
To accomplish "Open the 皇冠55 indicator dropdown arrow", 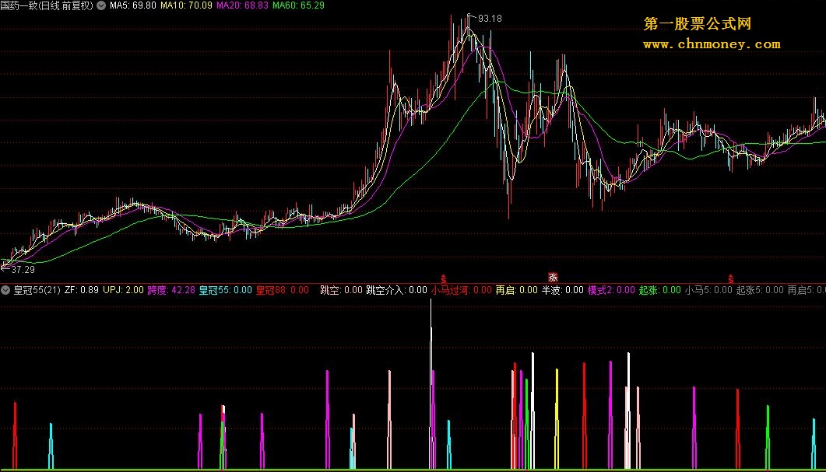I will point(5,290).
